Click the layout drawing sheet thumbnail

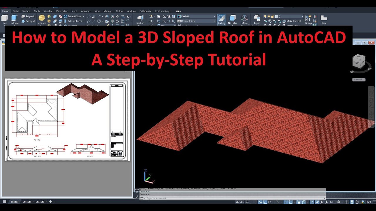[x=67, y=120]
